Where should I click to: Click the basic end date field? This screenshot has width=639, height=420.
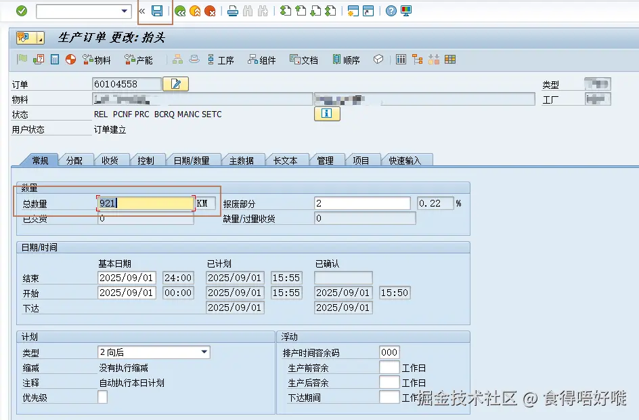[127, 278]
